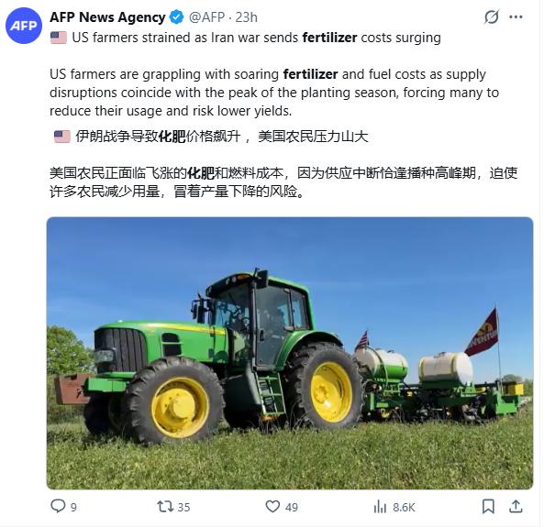Open the three-dot more options menu
The height and width of the screenshot is (527, 544).
tap(516, 17)
